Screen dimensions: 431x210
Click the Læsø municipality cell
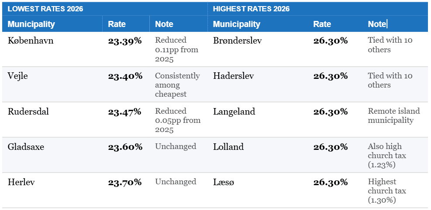click(224, 182)
